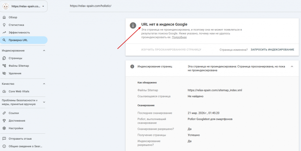301x151 pixels.
Task: Click the crossed-eye icon next to Удаления
Action: tap(4, 73)
